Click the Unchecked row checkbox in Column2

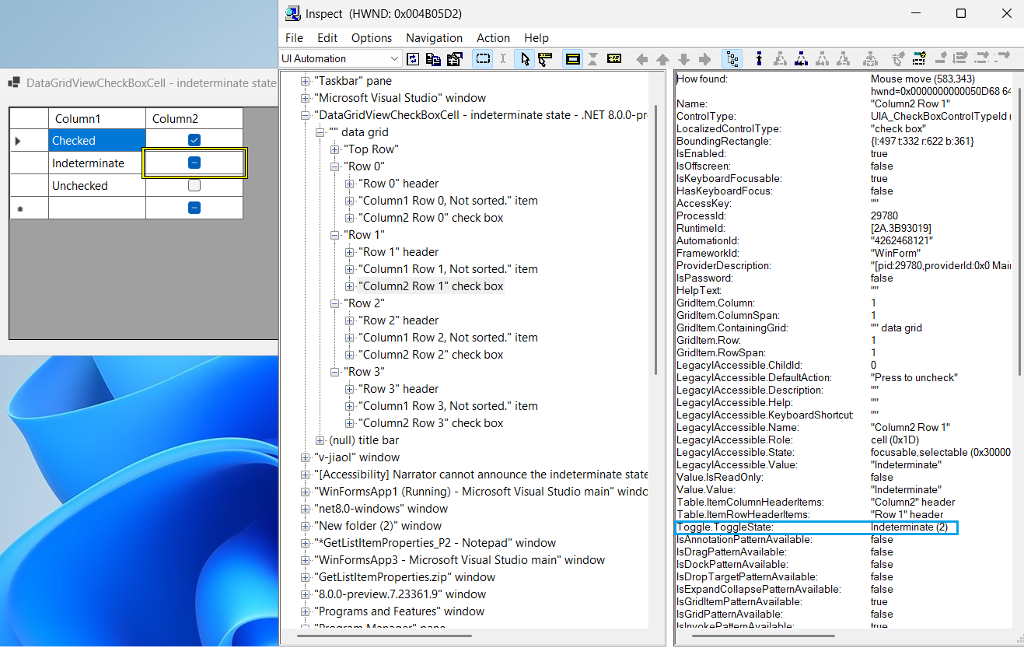(194, 185)
